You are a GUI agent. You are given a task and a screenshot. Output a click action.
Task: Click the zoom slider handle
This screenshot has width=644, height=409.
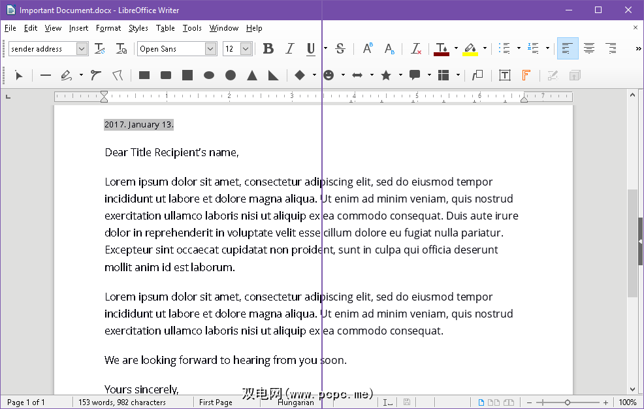click(568, 402)
